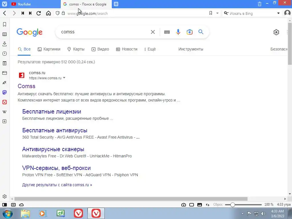Screen dimensions: 292x219
Task: Go to the home page
Action: (x=48, y=13)
